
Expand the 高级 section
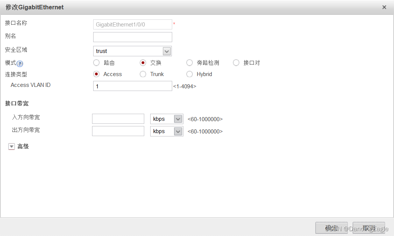coord(12,147)
